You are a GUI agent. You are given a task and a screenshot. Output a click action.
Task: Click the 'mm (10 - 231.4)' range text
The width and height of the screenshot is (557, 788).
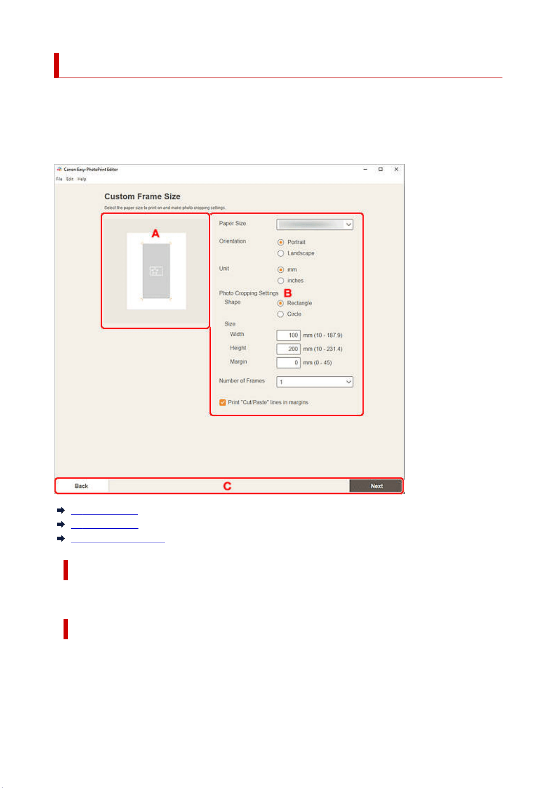(x=323, y=349)
